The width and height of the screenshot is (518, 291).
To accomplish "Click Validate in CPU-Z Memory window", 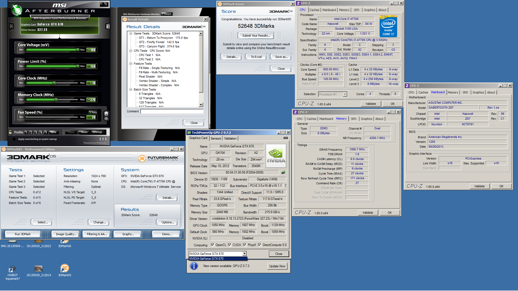I will [x=367, y=213].
